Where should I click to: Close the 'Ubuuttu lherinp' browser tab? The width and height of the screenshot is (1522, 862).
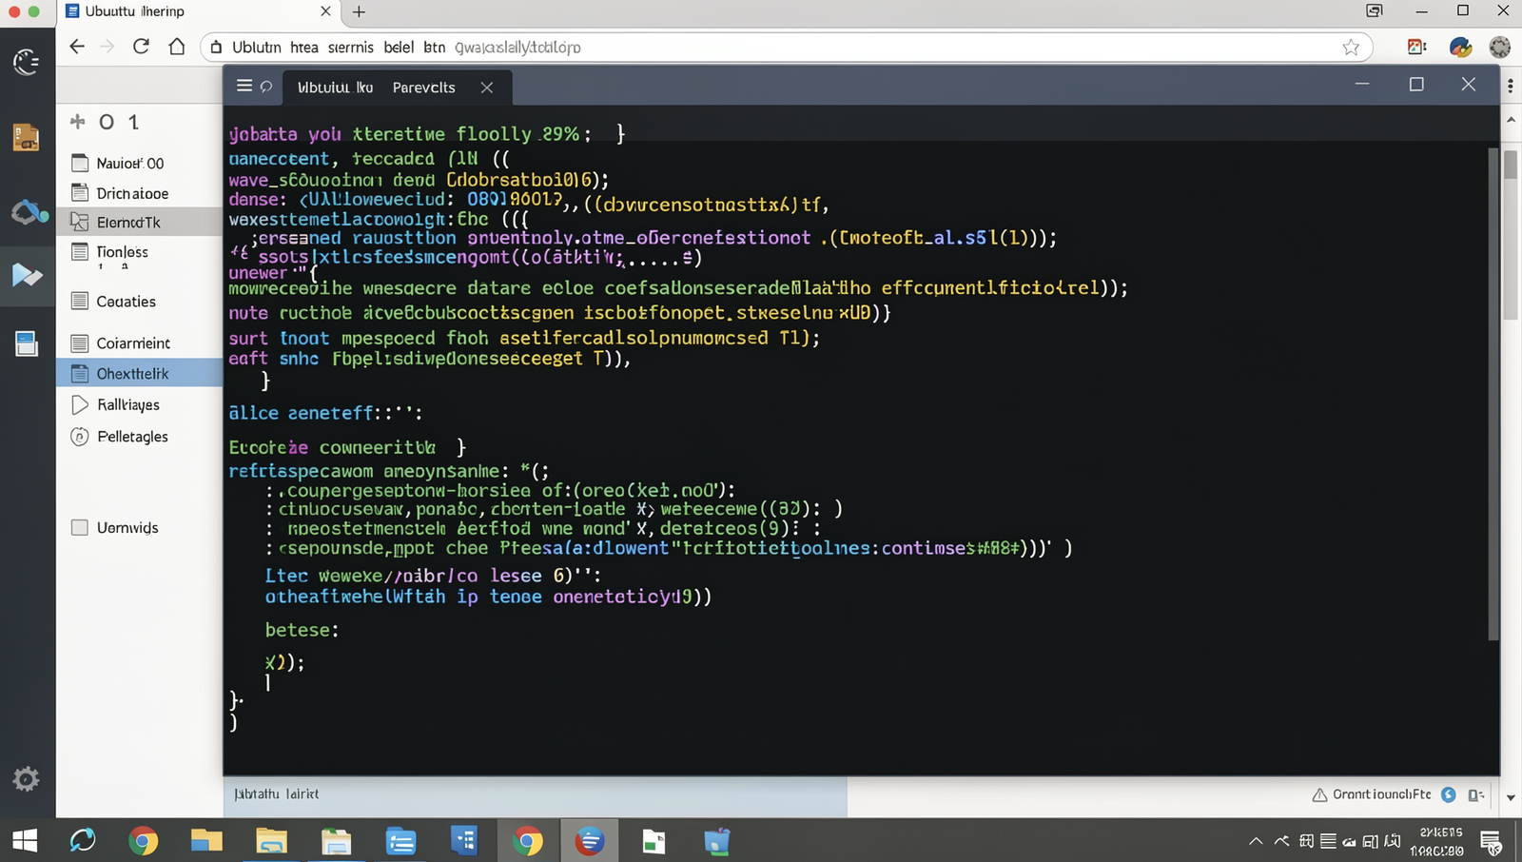point(325,11)
